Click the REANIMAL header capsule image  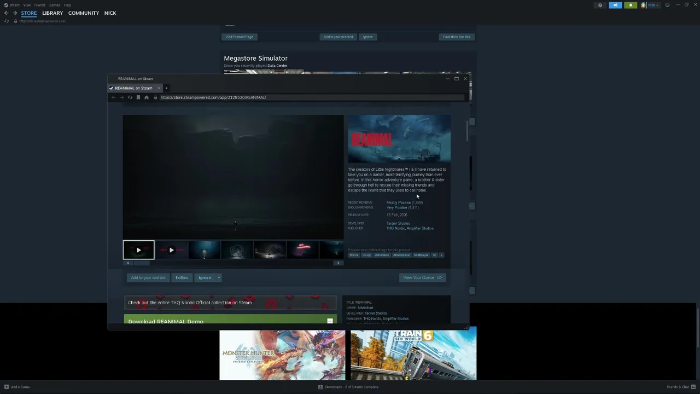coord(399,138)
